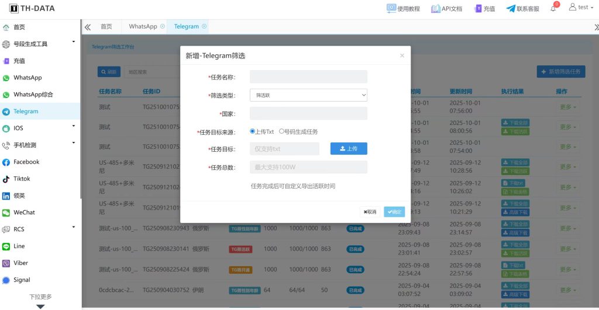Click the 手机检测 phone icon
The image size is (599, 310).
[6, 145]
